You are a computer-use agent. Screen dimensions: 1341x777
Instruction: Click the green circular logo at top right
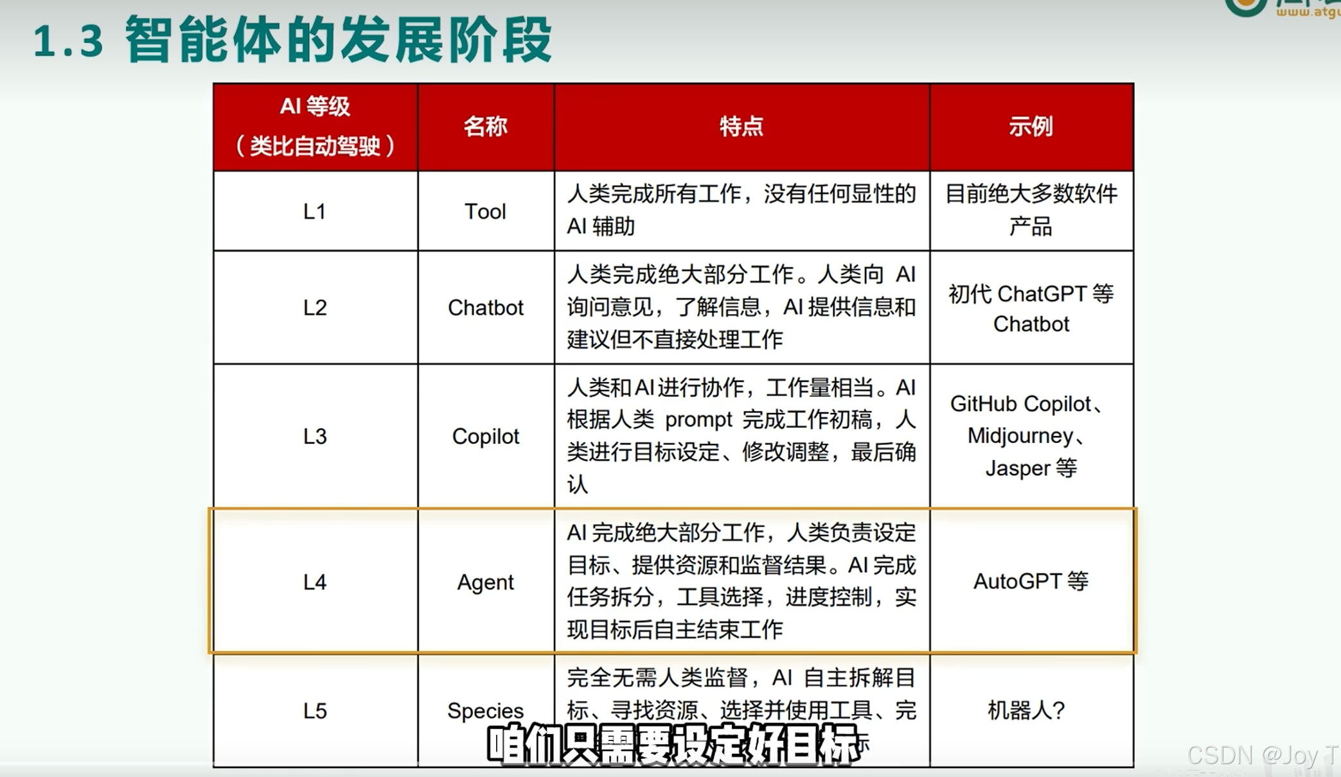(1245, 6)
